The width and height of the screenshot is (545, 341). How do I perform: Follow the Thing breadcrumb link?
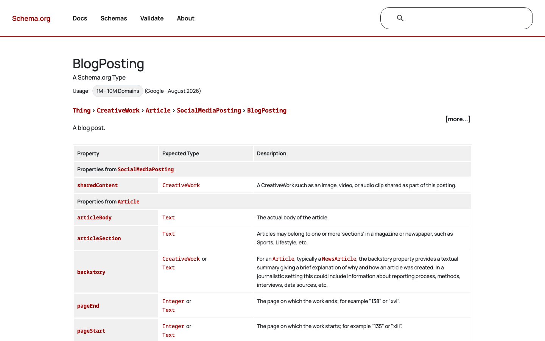[82, 110]
